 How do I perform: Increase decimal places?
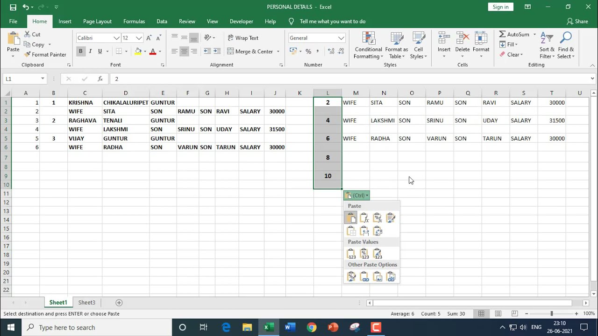click(x=331, y=51)
